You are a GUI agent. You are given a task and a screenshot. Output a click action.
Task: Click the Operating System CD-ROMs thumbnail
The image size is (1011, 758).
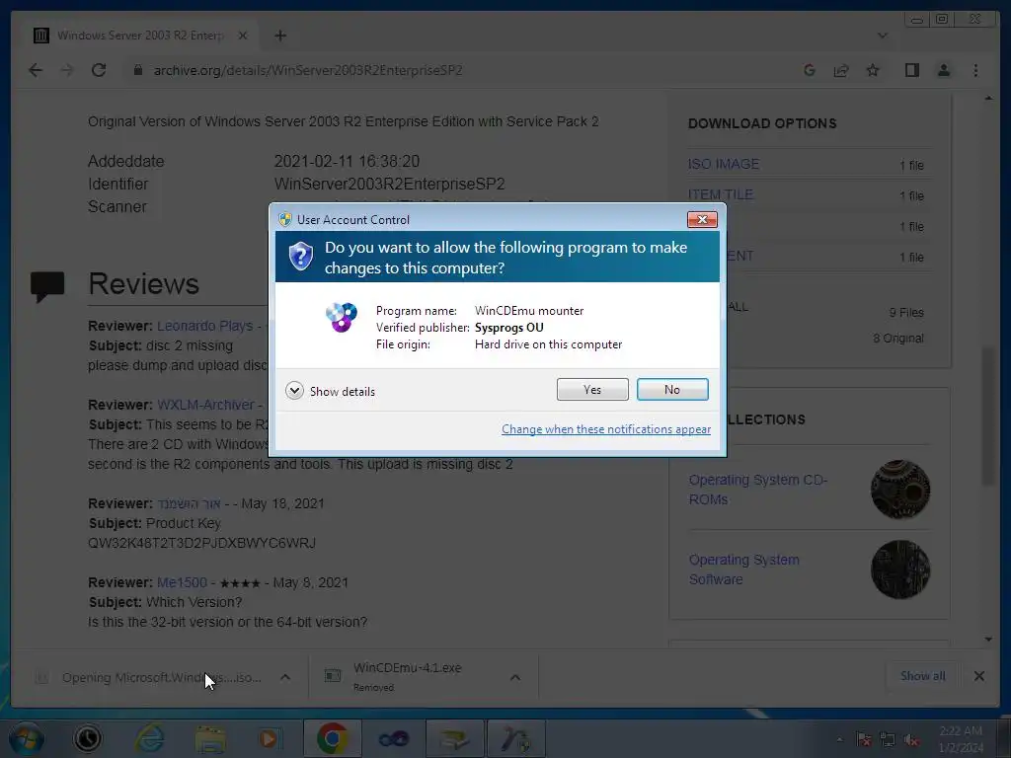(900, 490)
